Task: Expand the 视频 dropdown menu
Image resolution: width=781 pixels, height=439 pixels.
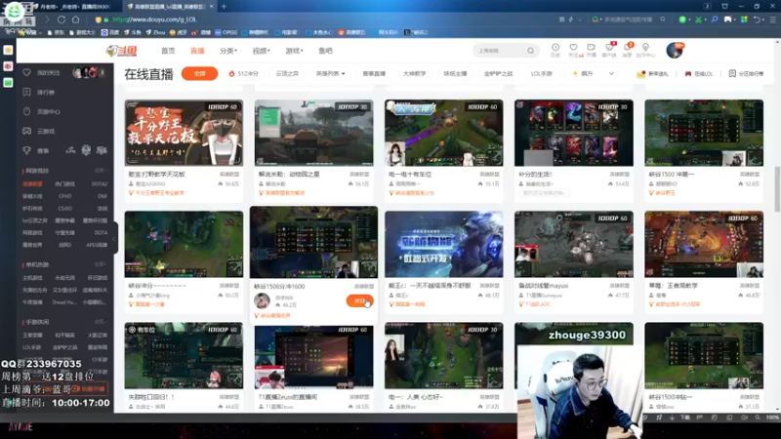Action: pos(261,51)
